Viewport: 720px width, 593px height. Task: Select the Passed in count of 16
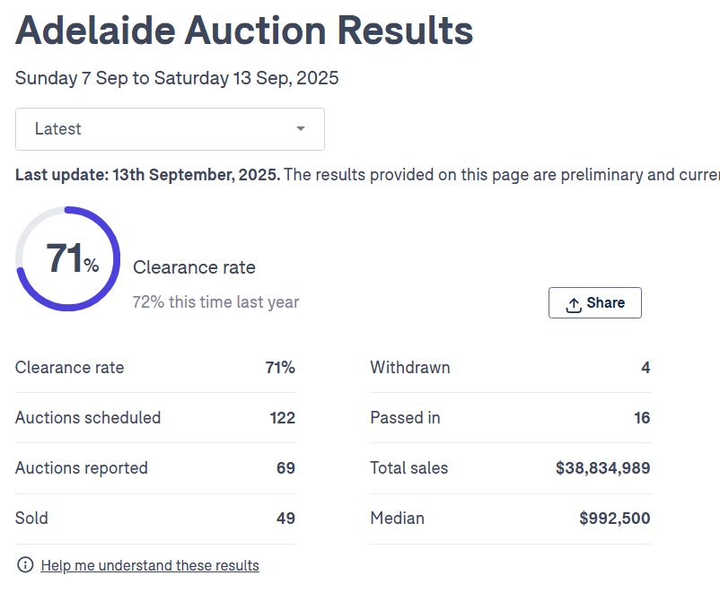[x=641, y=418]
